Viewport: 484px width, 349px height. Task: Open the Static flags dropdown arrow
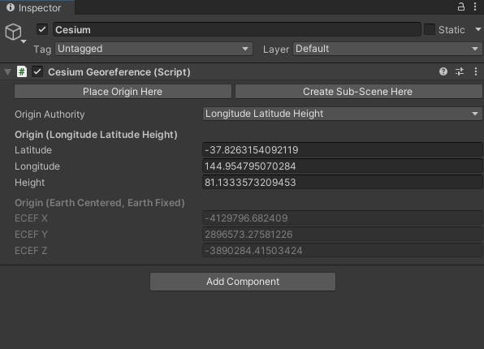[478, 29]
